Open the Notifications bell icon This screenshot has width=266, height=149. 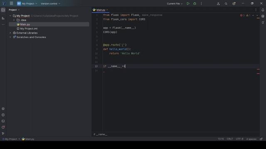tap(263, 10)
